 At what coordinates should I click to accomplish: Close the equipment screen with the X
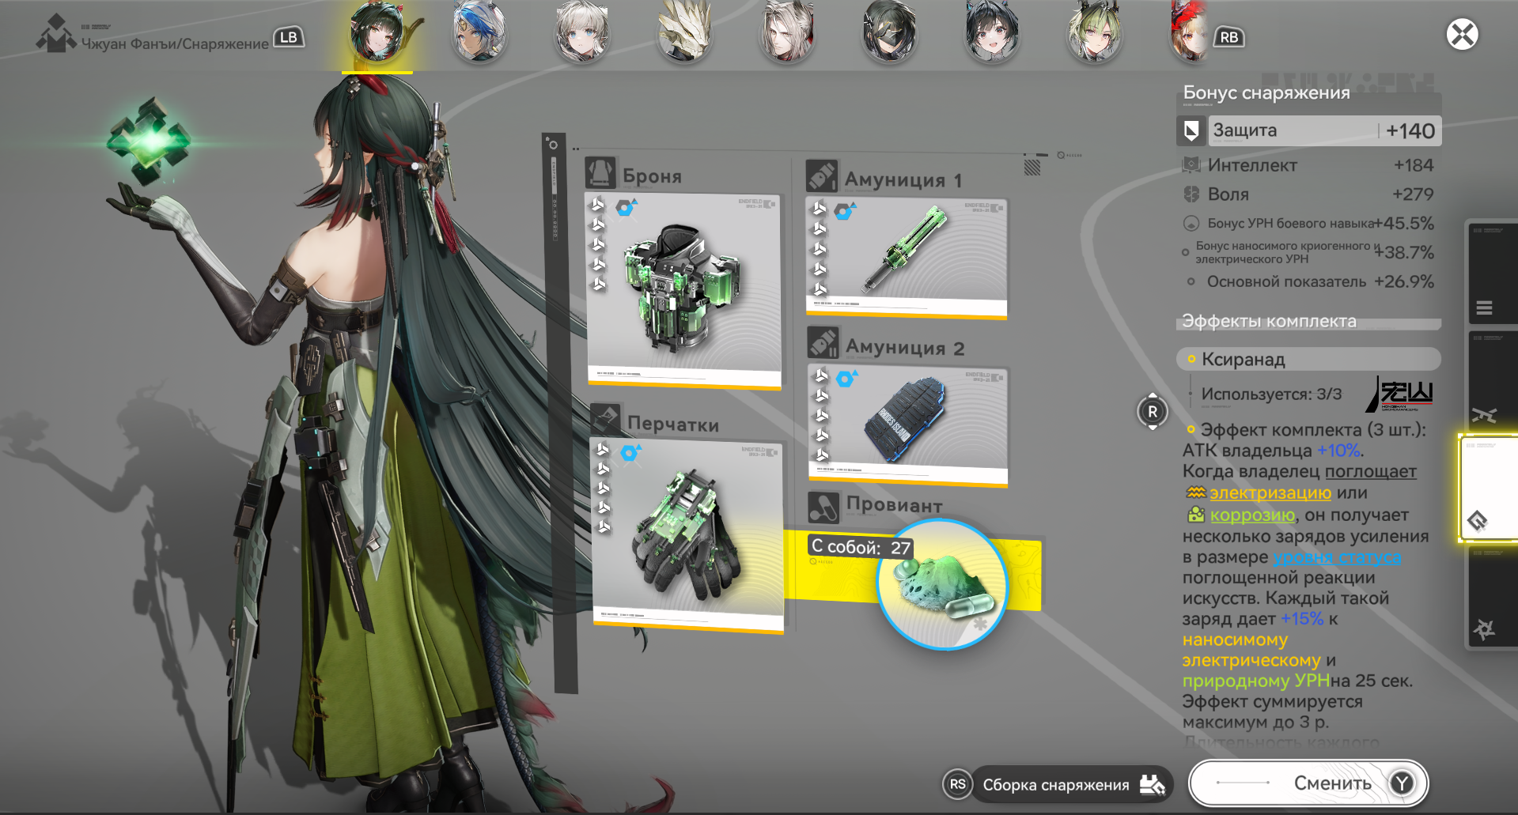[1462, 34]
